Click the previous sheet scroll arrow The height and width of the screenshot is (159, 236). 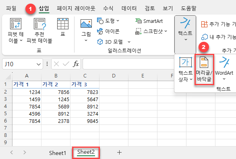point(12,153)
